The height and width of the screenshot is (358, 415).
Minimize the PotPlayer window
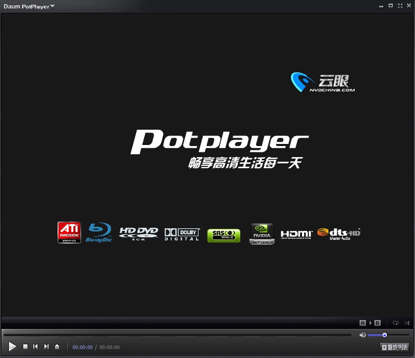(381, 6)
